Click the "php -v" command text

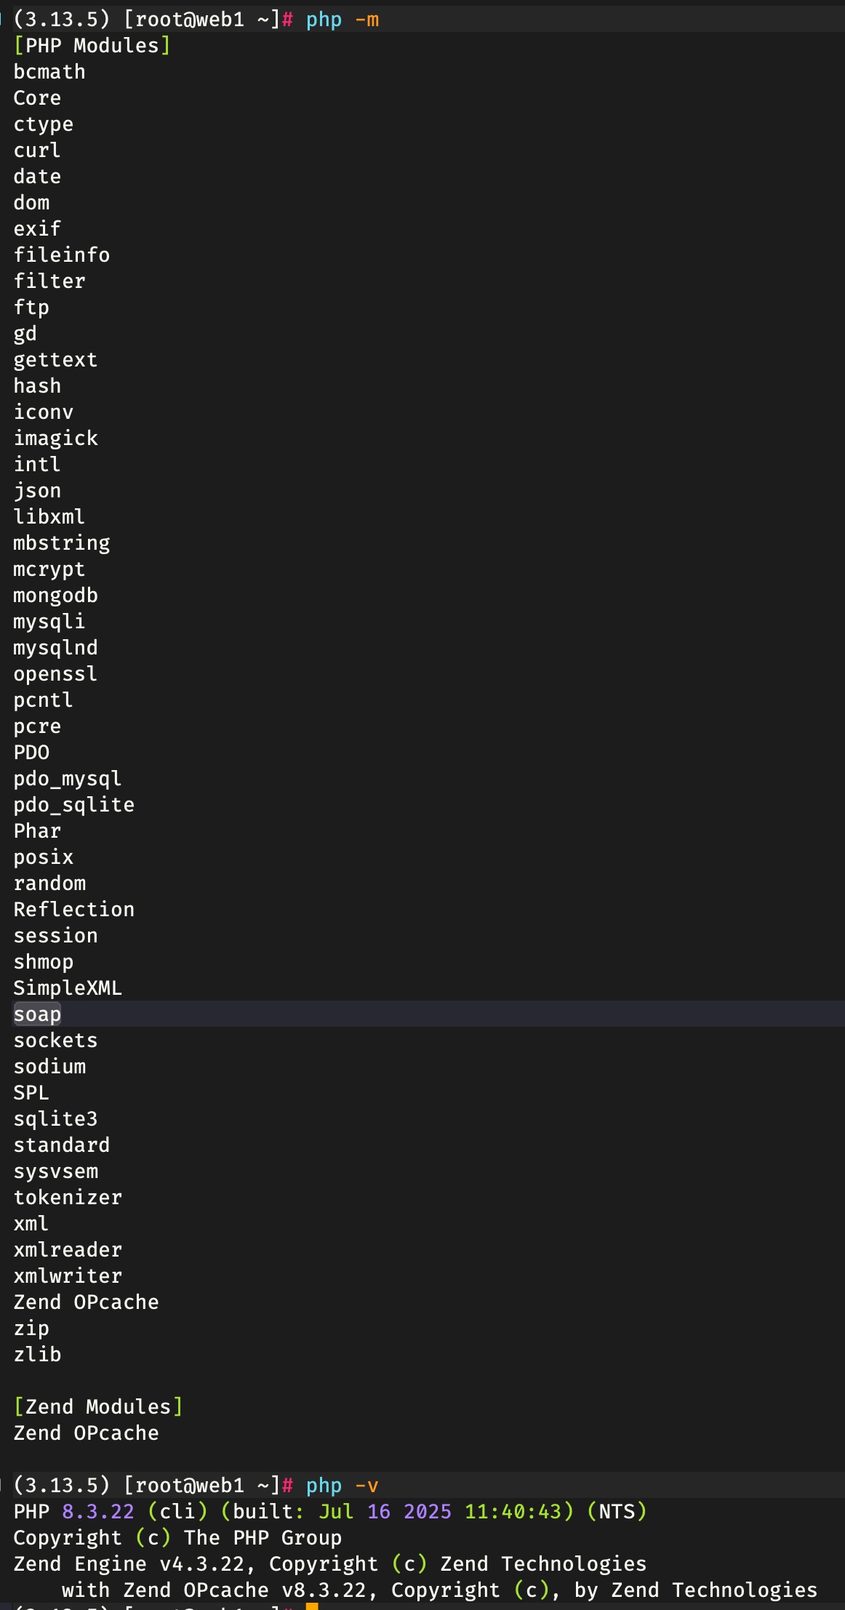[x=342, y=1486]
